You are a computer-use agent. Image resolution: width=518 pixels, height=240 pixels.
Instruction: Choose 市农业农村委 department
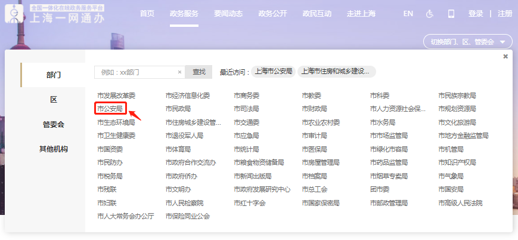(321, 122)
